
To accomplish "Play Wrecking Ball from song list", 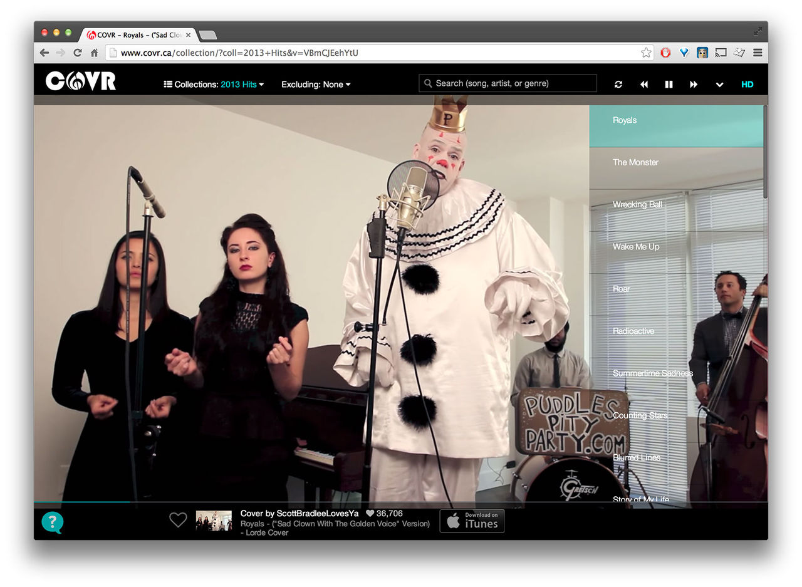I will [637, 204].
